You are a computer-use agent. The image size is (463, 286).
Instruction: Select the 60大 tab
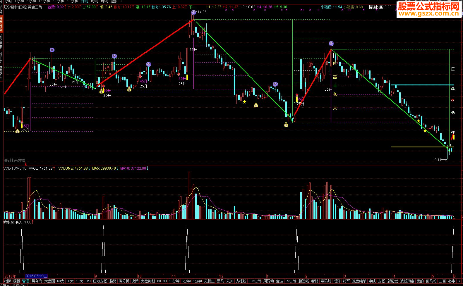click(x=61, y=281)
